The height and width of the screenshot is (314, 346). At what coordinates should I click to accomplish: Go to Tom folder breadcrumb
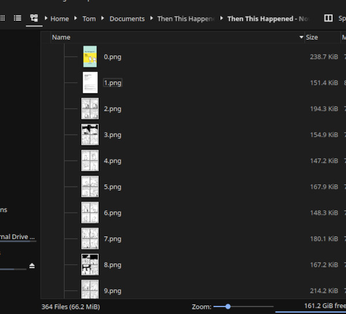[x=89, y=19]
